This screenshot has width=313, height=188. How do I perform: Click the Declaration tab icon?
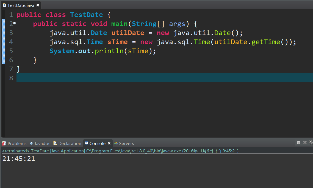click(x=55, y=143)
